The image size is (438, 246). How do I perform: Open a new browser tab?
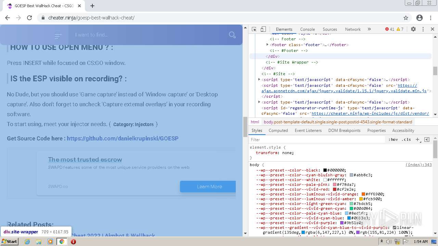tap(92, 6)
